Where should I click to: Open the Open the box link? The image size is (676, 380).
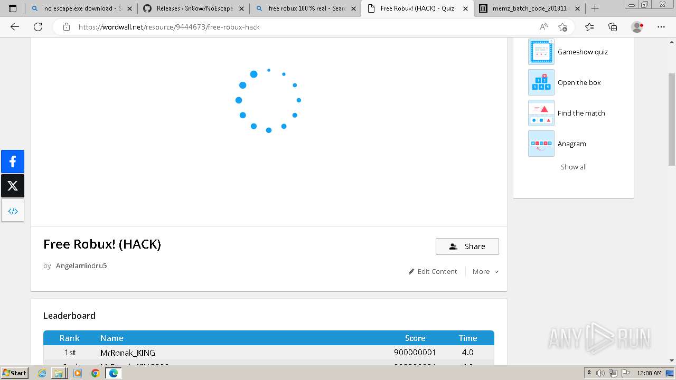579,82
